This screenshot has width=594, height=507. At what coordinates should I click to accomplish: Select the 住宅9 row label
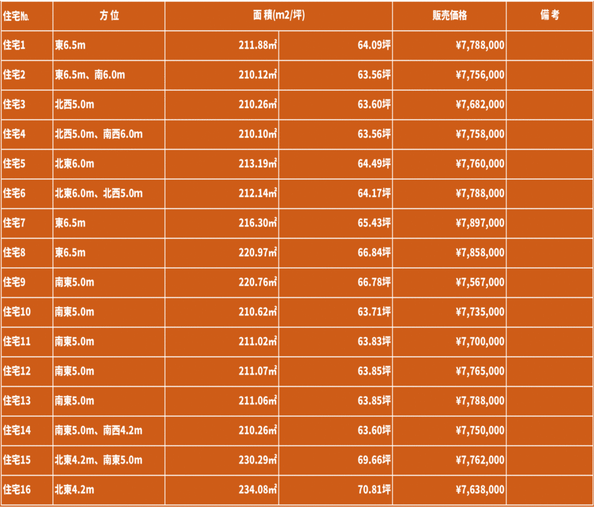point(27,282)
